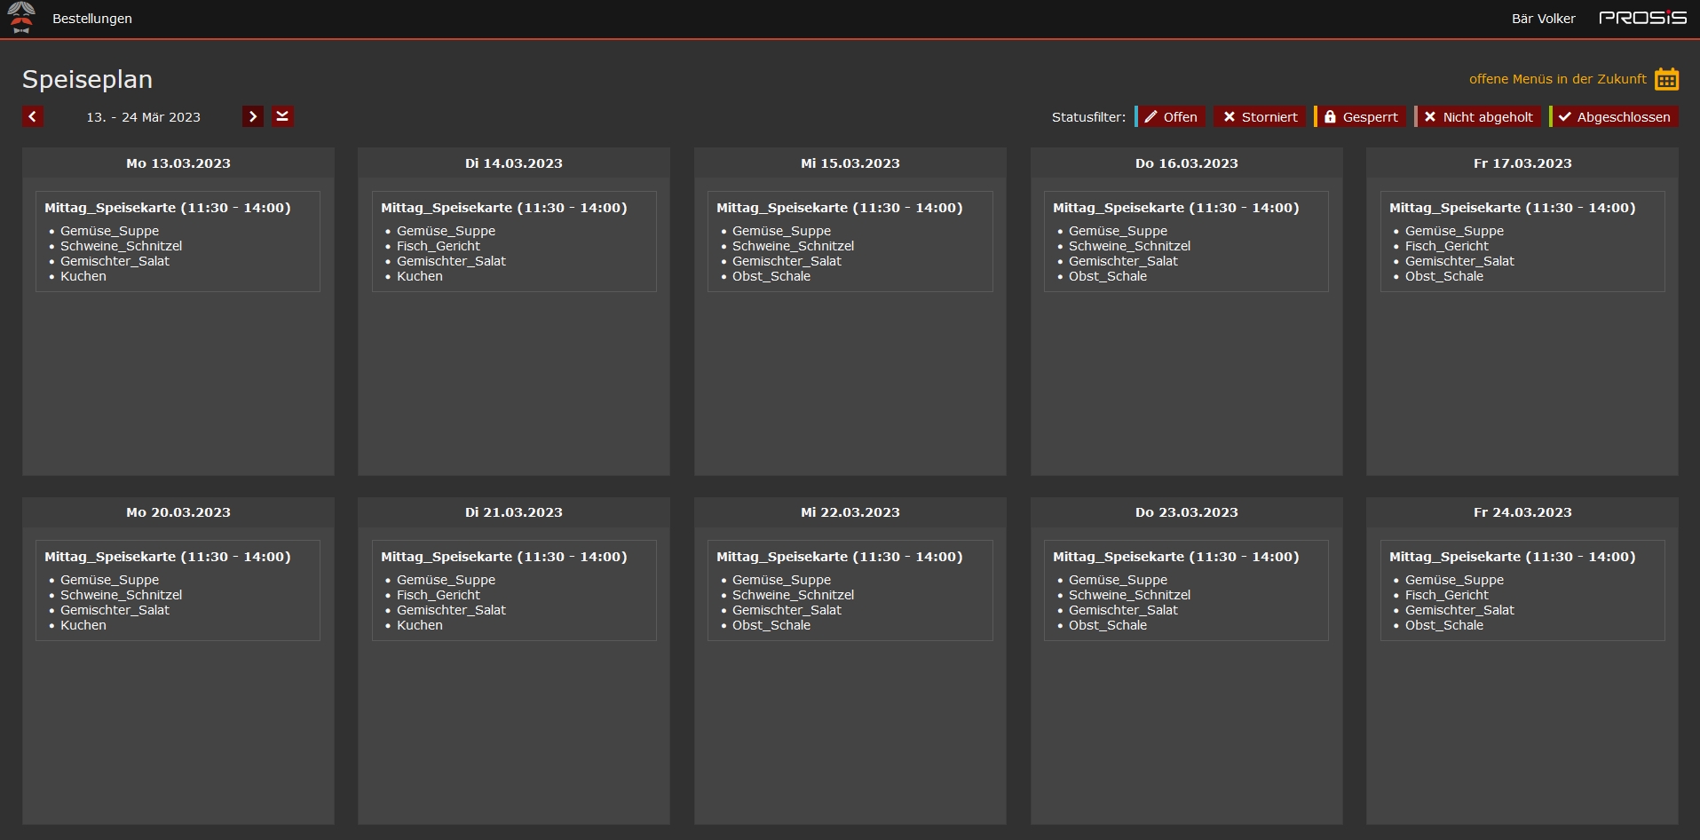This screenshot has height=840, width=1700.
Task: Open the Mittag_Speisekarte title on Di 21.03.2023
Action: [x=504, y=557]
